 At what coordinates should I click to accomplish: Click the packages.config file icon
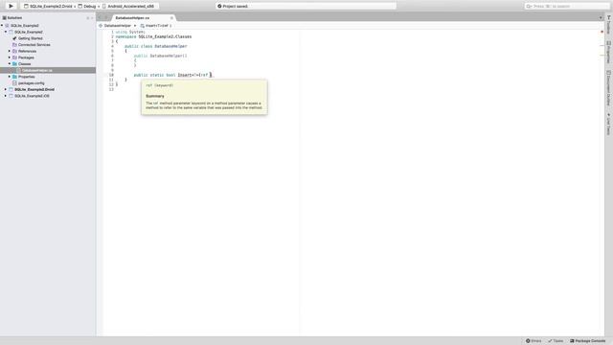(14, 83)
